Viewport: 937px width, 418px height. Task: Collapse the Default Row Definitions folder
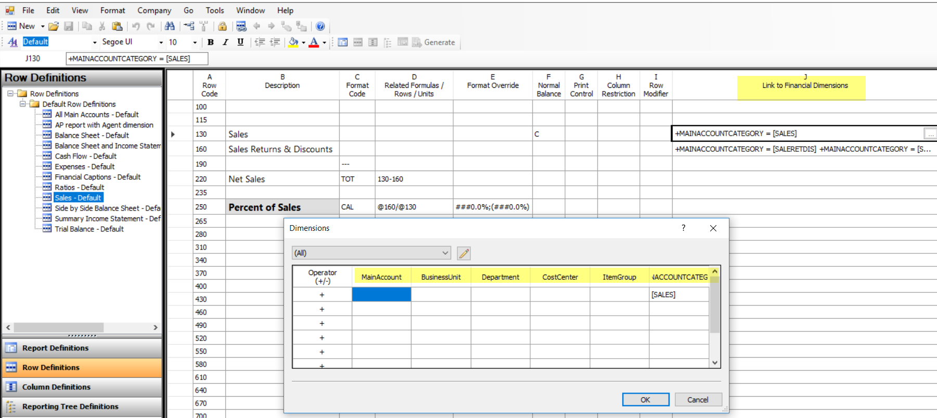point(22,104)
